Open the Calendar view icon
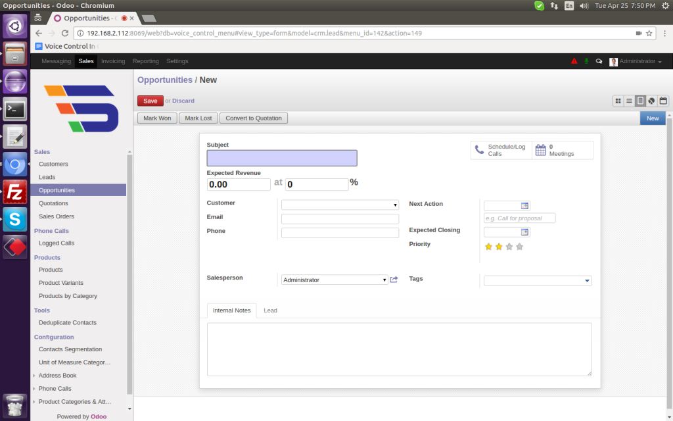 pyautogui.click(x=663, y=101)
